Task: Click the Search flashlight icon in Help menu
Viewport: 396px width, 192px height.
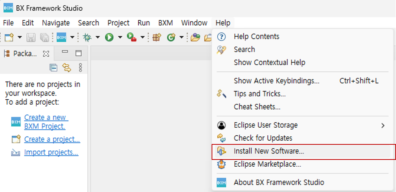Action: [221, 50]
